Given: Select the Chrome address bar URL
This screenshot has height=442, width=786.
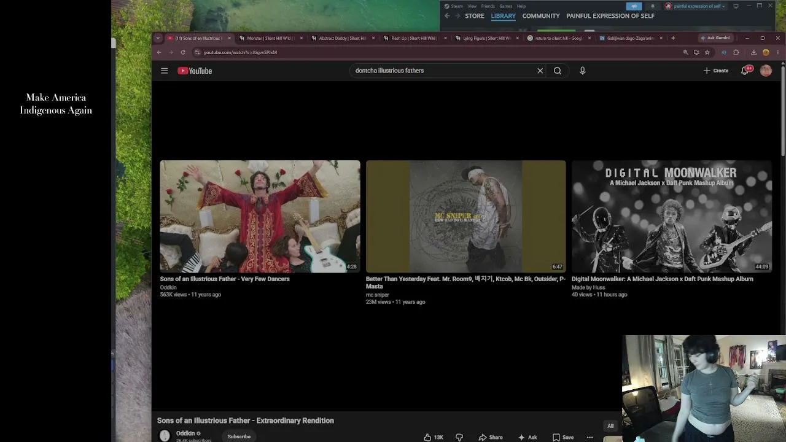Looking at the screenshot, I should [240, 52].
